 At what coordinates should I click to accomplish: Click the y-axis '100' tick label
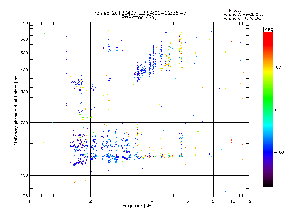tap(24, 176)
